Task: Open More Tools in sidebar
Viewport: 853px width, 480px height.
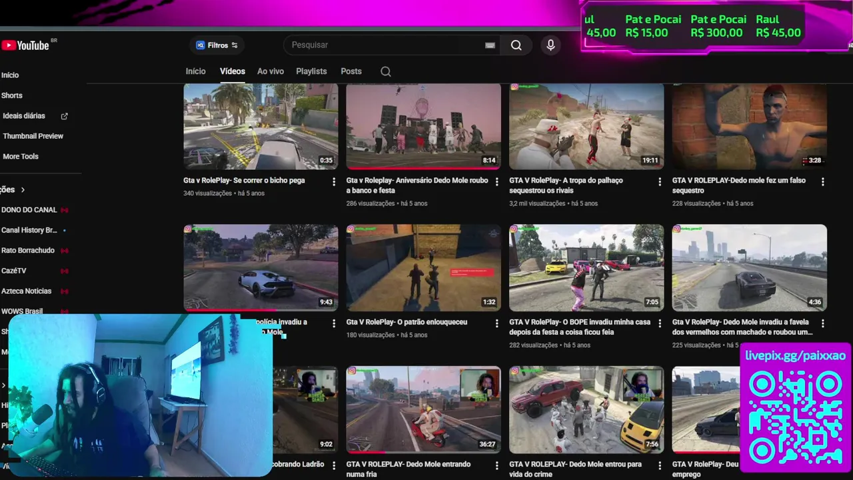Action: 21,157
